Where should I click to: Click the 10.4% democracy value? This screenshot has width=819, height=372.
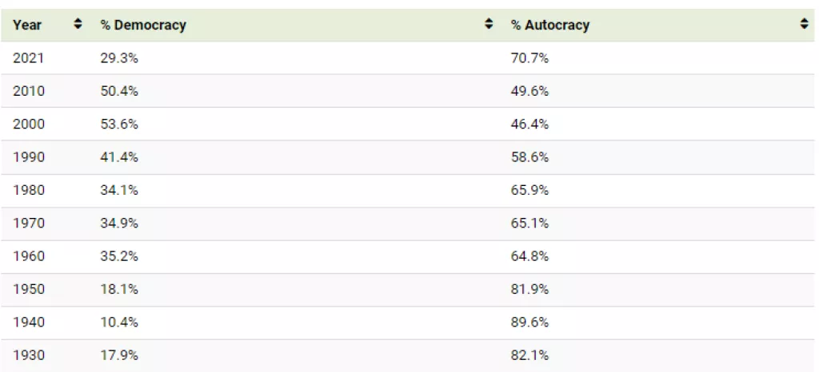tap(119, 323)
